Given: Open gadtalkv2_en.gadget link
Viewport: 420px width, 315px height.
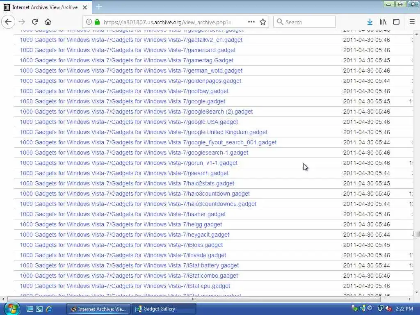Looking at the screenshot, I should pyautogui.click(x=131, y=40).
